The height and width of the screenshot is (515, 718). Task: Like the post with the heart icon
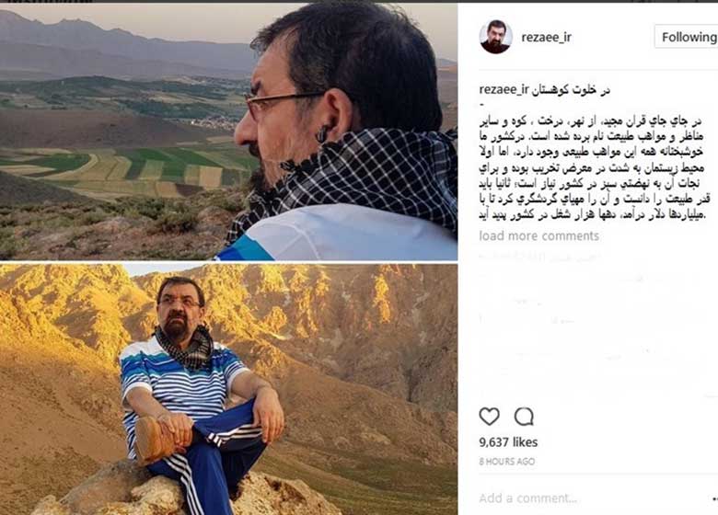point(489,417)
